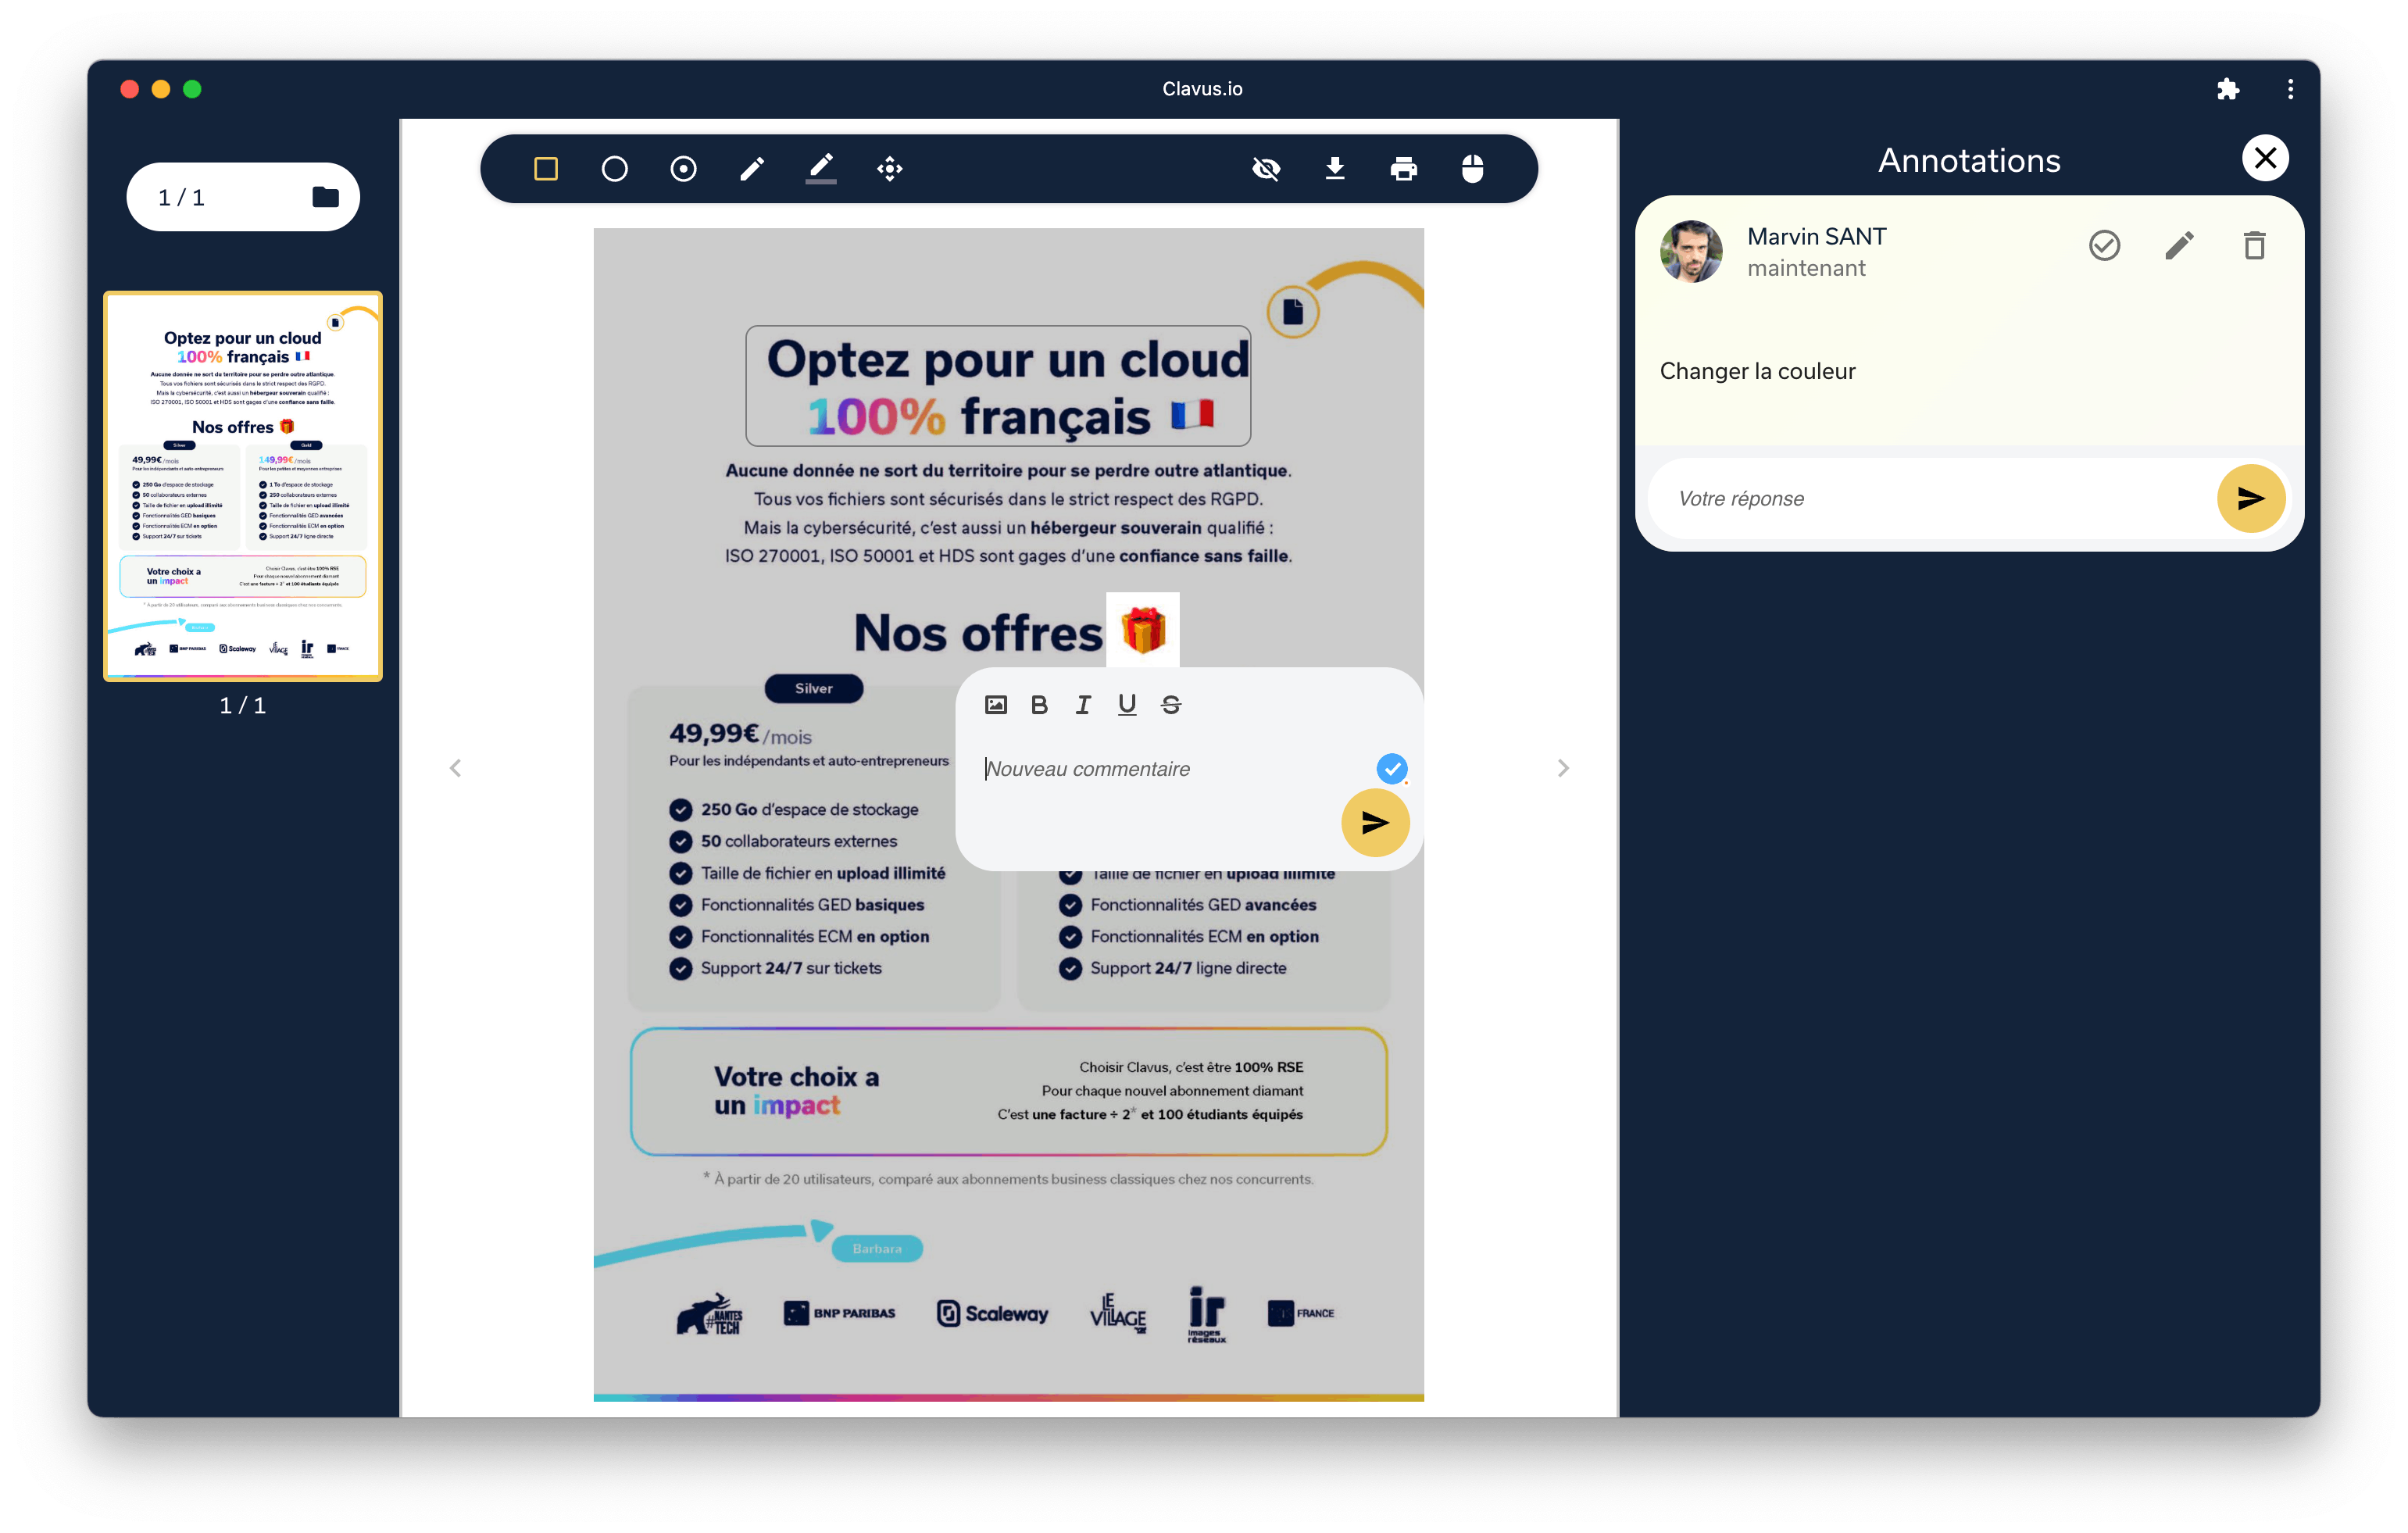Open the folder icon beside page count
2408x1533 pixels.
(x=325, y=197)
